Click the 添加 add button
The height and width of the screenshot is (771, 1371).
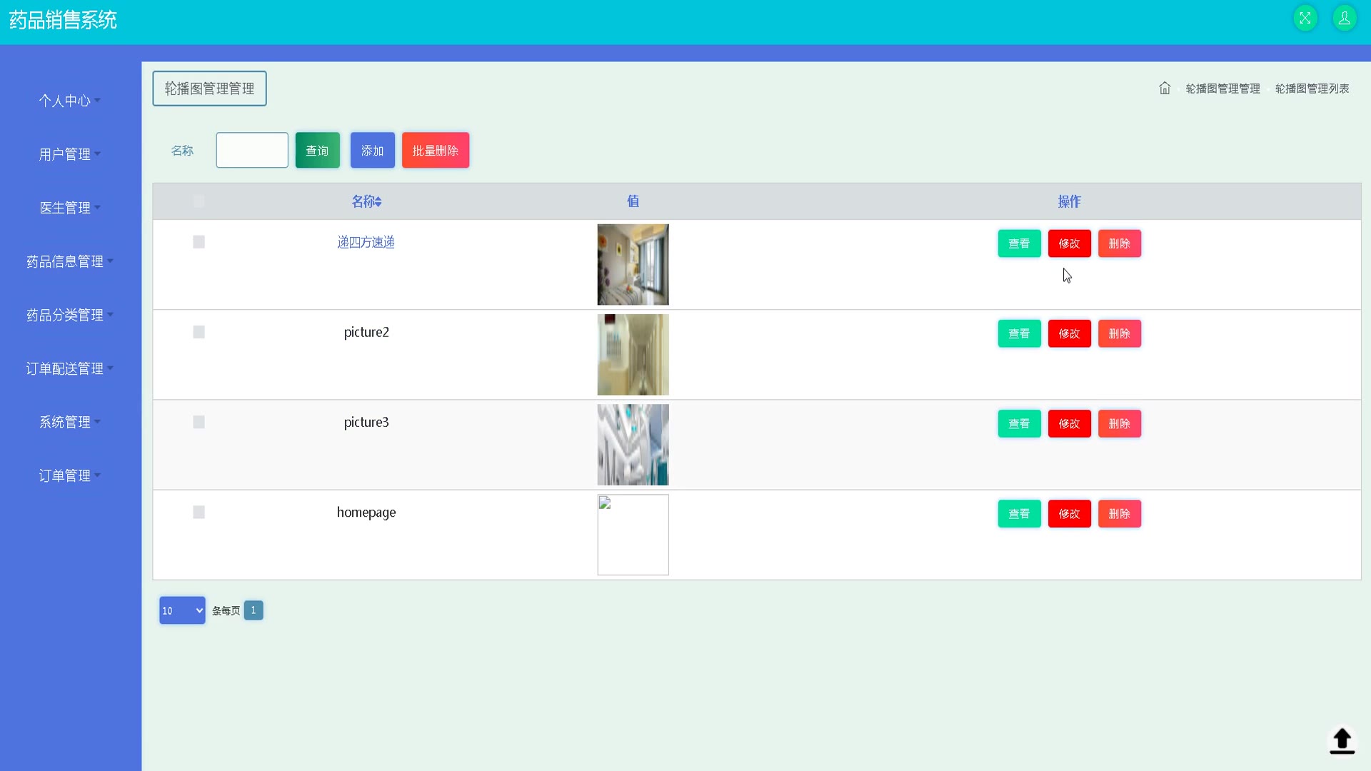372,150
